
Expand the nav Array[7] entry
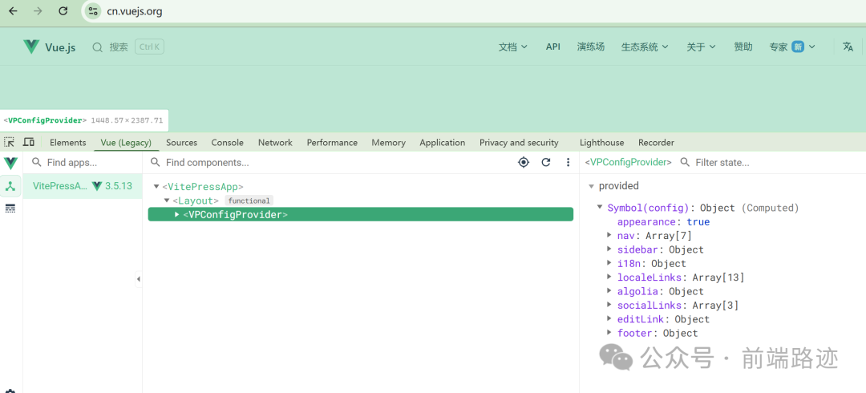[609, 236]
